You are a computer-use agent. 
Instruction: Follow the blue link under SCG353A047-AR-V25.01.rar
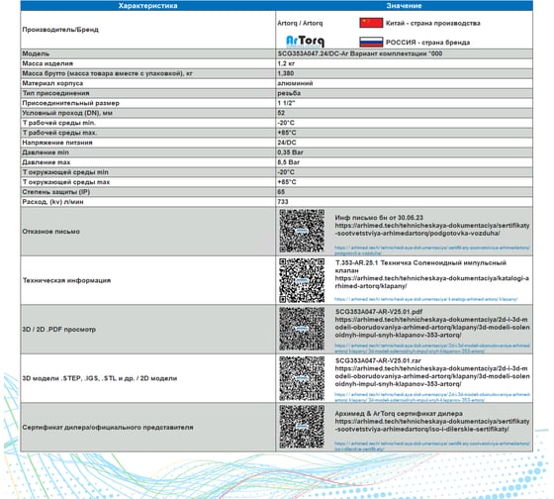click(x=431, y=397)
